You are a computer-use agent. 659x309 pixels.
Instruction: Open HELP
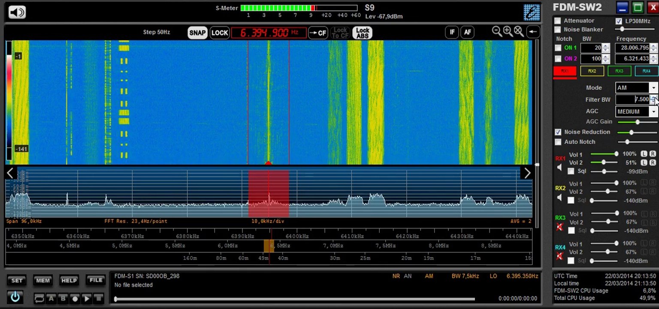(x=69, y=281)
